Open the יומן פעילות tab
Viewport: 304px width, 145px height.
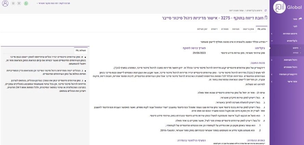click(x=202, y=29)
